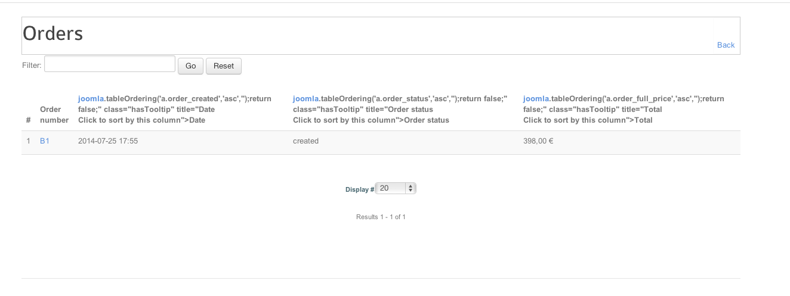Click the Reset filter button

tap(224, 66)
